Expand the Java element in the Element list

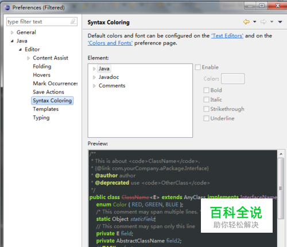(x=94, y=69)
